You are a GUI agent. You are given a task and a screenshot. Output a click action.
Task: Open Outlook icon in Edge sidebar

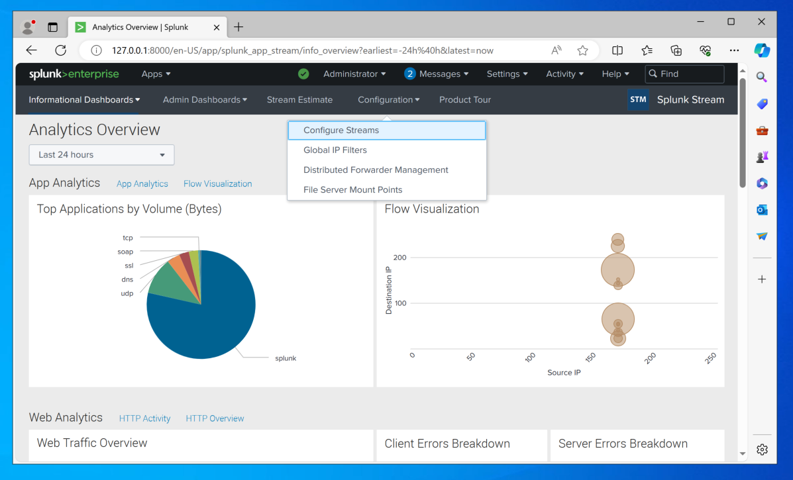click(762, 210)
